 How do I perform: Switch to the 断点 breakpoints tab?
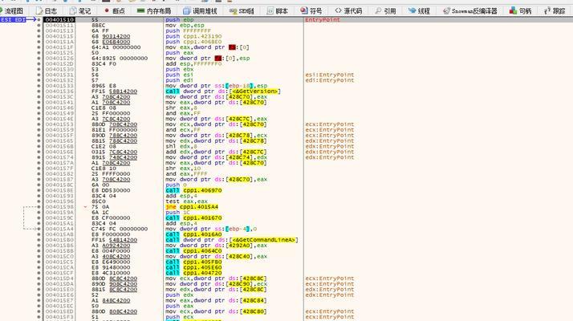coord(115,11)
